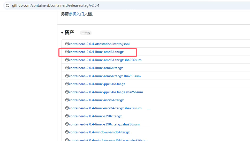Viewport: 250px width, 141px height.
Task: Click package icon beside linux-ppc64le.tar.gz
Action: pyautogui.click(x=67, y=84)
